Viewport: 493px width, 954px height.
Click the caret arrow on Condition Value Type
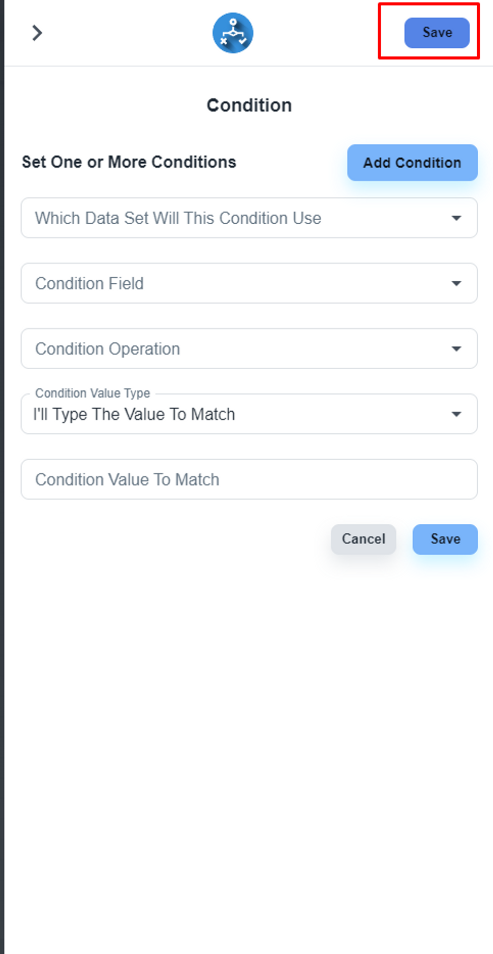tap(456, 414)
